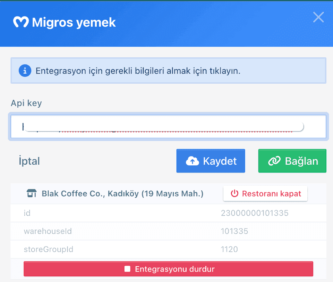Save settings with Kaydet button
333x282 pixels.
(211, 161)
